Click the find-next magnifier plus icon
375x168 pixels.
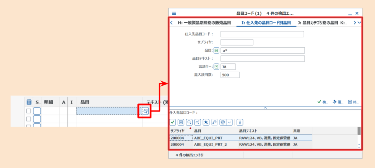[197, 122]
